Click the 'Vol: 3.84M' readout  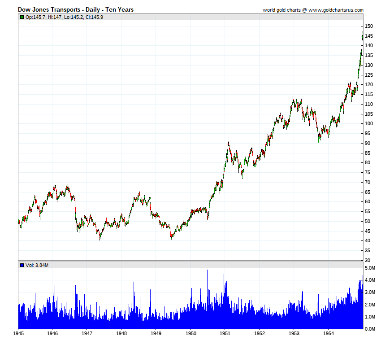click(x=37, y=265)
